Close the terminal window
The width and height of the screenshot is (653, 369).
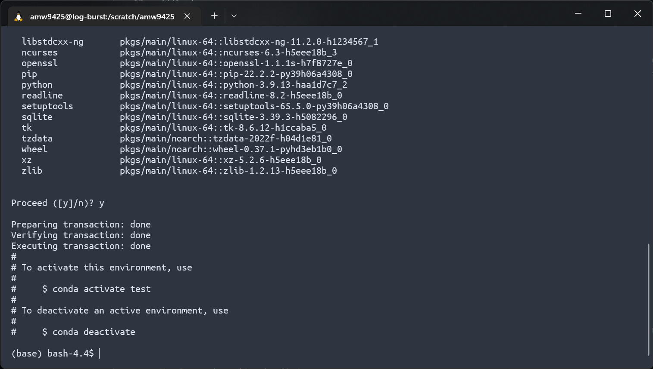click(637, 14)
